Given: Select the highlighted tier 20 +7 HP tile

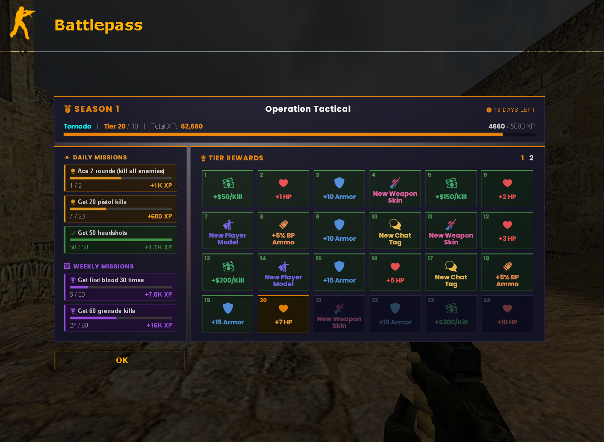Looking at the screenshot, I should [283, 313].
